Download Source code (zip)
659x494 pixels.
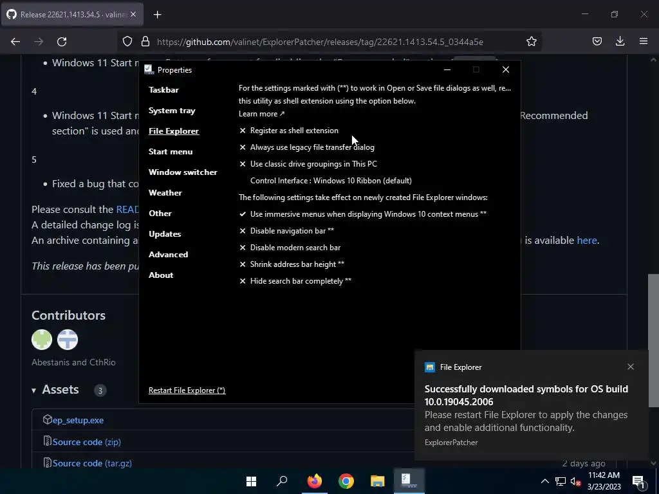(87, 442)
